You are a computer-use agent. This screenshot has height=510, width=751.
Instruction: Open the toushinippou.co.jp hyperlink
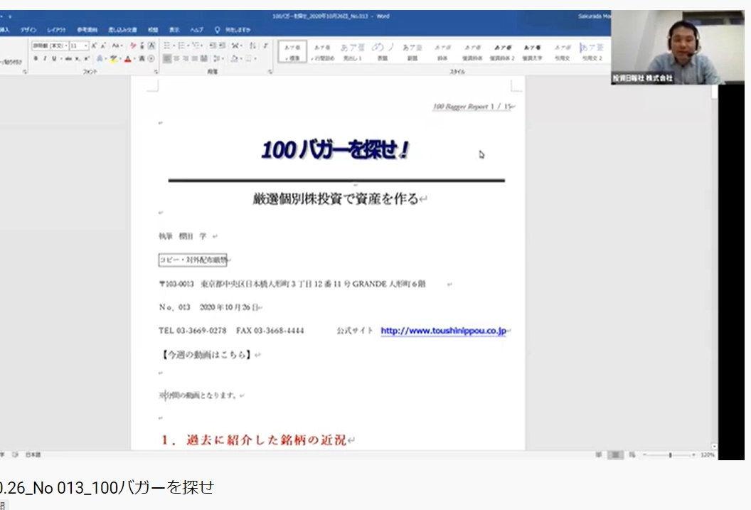click(x=442, y=331)
